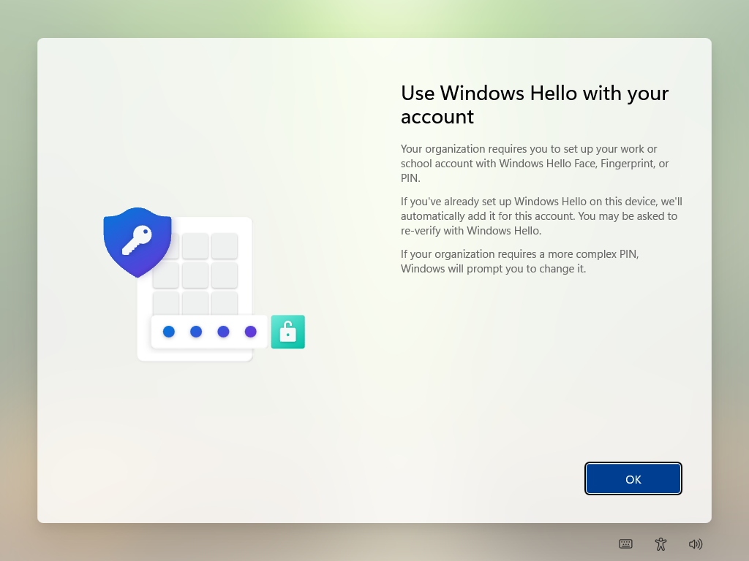The image size is (749, 561).
Task: Click the "Use Windows Hello with your account" heading
Action: [535, 104]
